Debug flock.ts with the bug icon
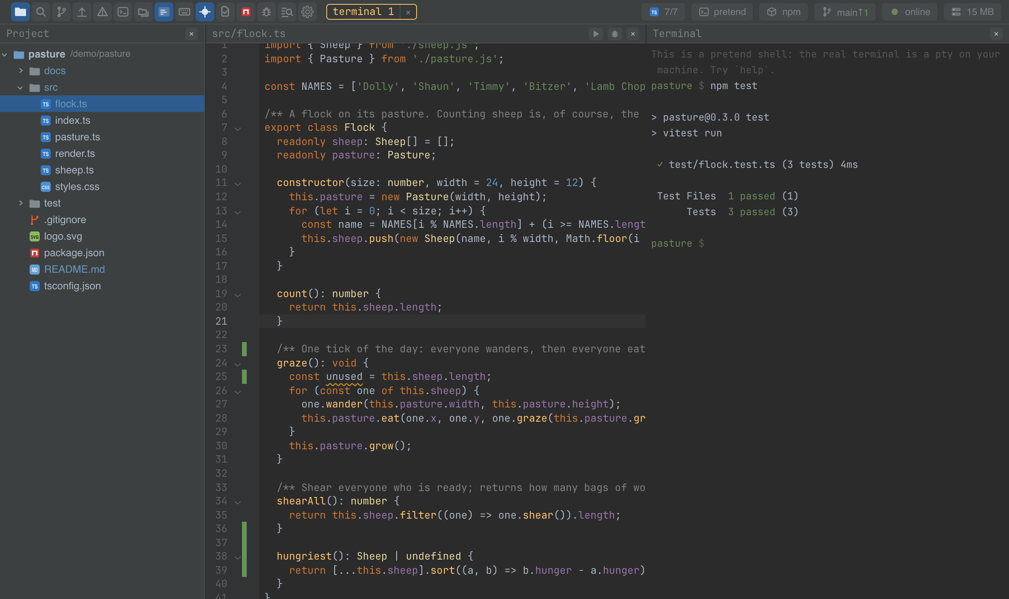Screen dimensions: 1009x599 (615, 34)
